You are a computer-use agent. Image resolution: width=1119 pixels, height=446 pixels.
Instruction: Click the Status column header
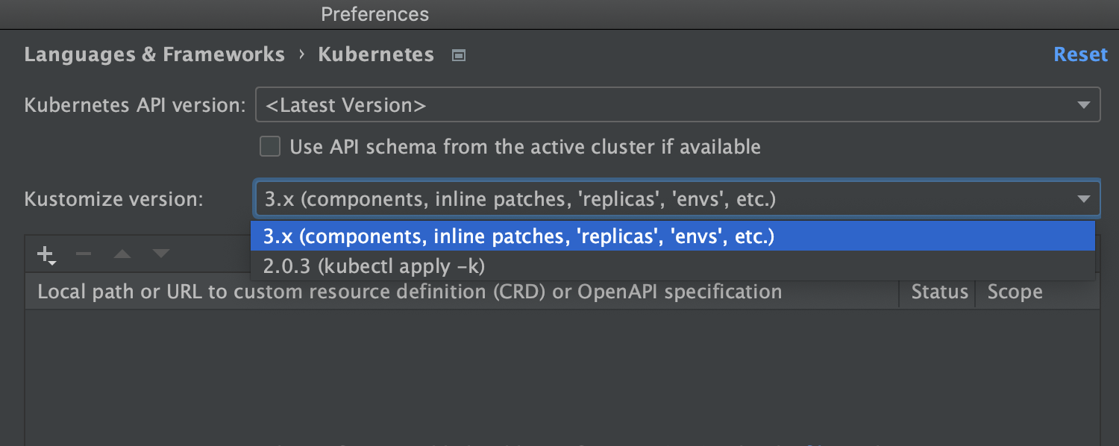[938, 292]
